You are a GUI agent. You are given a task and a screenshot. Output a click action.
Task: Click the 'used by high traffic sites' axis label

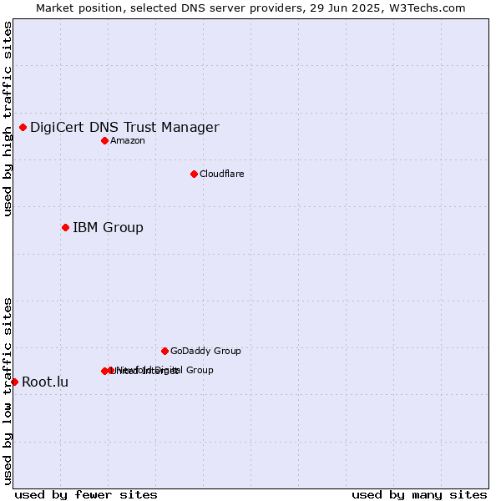coord(8,119)
